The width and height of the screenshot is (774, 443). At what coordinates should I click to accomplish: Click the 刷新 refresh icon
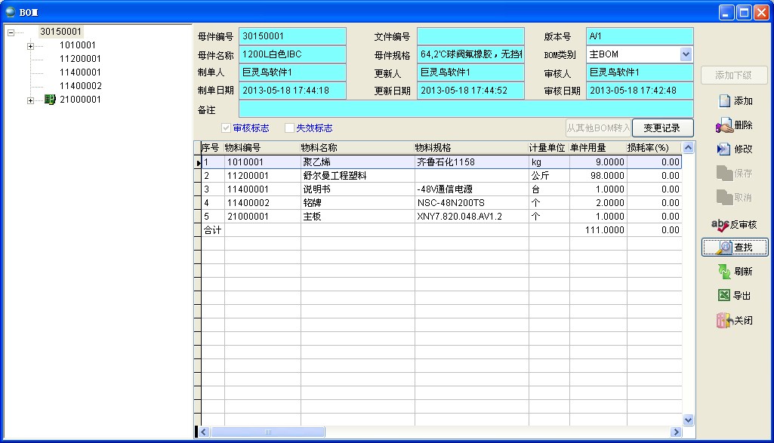click(x=734, y=272)
